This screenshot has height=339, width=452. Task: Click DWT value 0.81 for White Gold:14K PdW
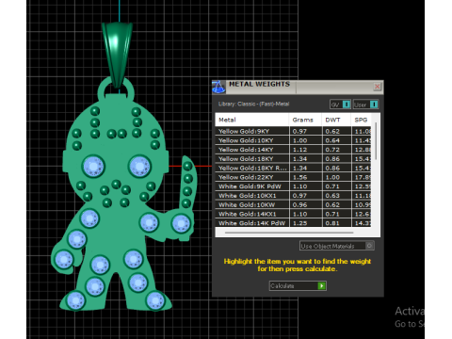point(332,223)
